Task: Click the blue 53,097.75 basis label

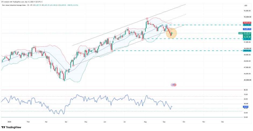Action: tap(247, 29)
